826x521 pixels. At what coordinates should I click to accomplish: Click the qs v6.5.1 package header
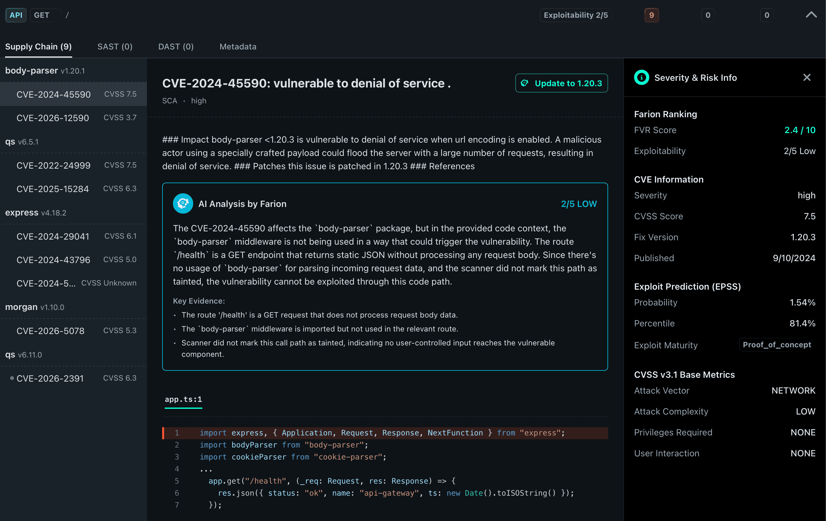click(73, 141)
